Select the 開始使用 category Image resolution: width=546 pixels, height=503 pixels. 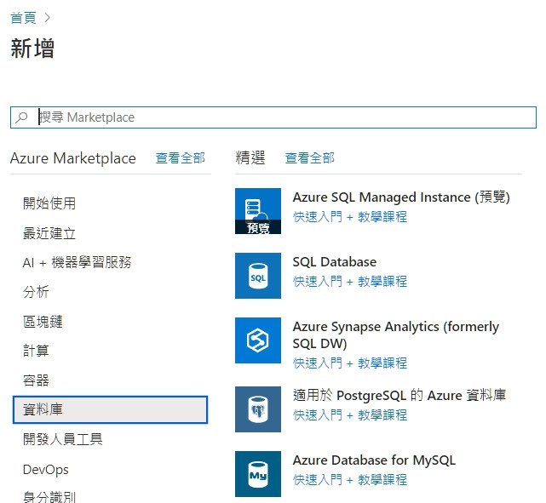pos(49,203)
